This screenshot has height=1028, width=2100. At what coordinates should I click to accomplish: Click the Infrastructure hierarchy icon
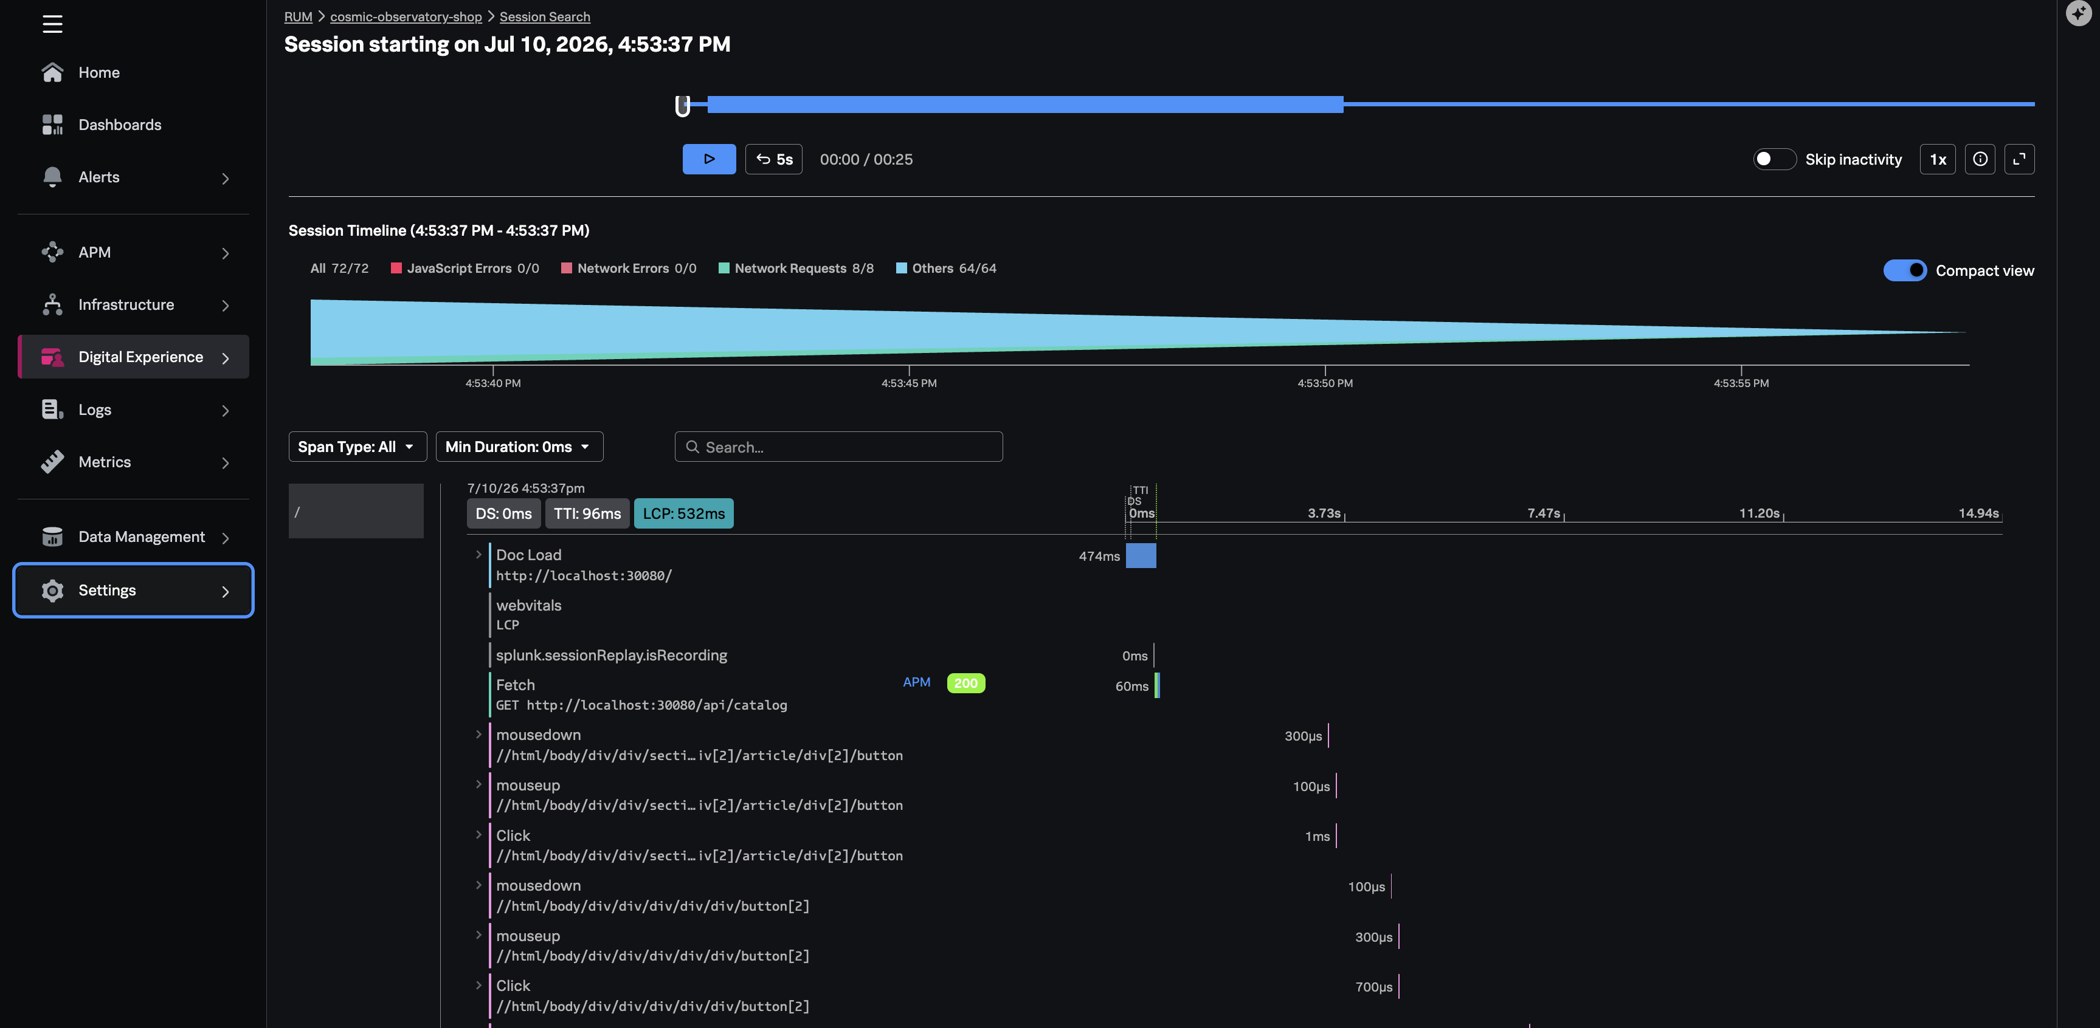[x=52, y=304]
